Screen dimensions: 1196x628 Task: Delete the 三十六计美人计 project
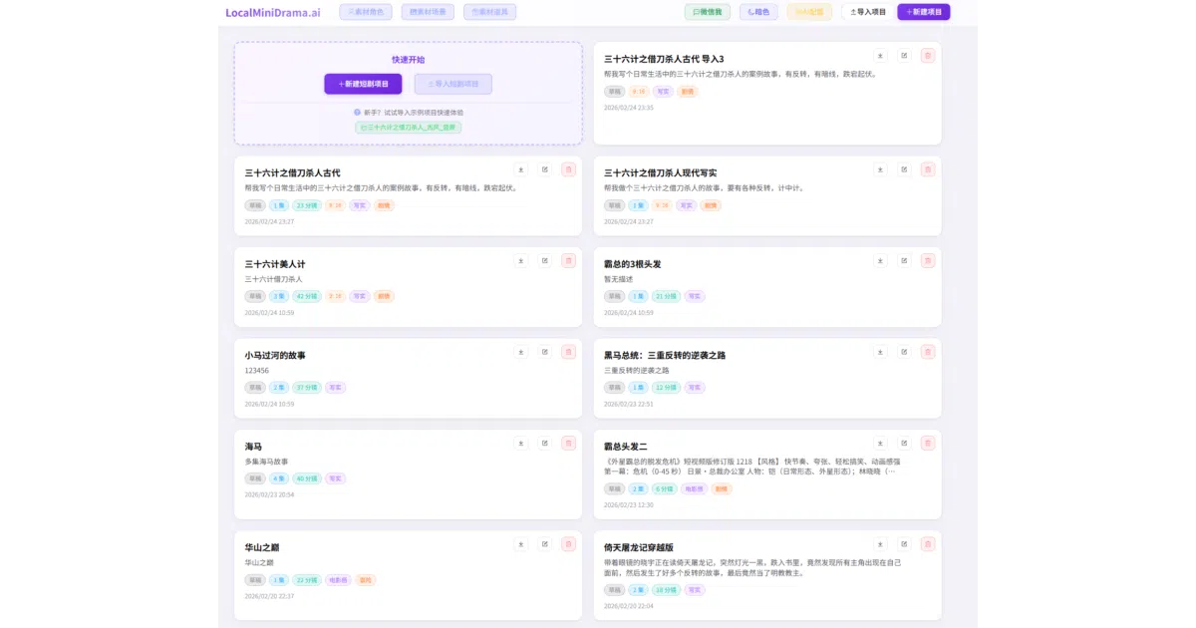pos(569,260)
